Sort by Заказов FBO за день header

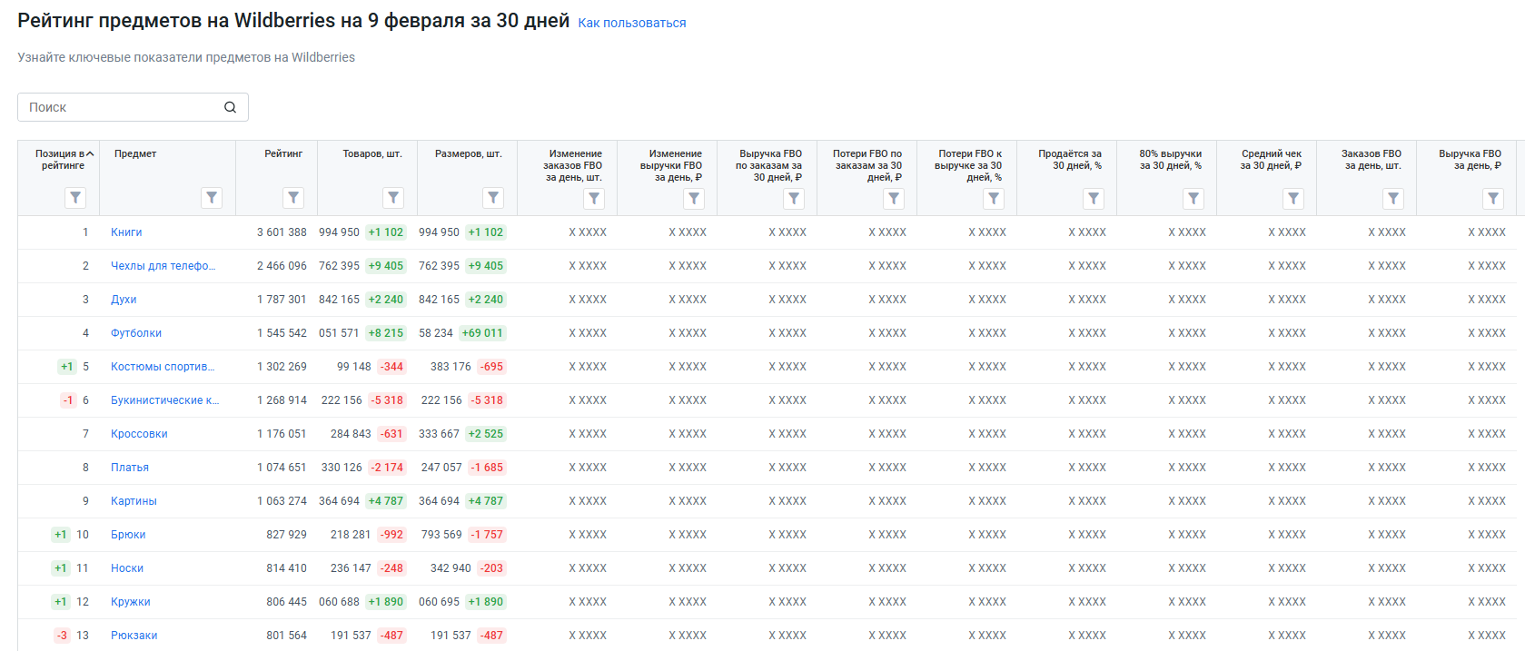point(1372,160)
